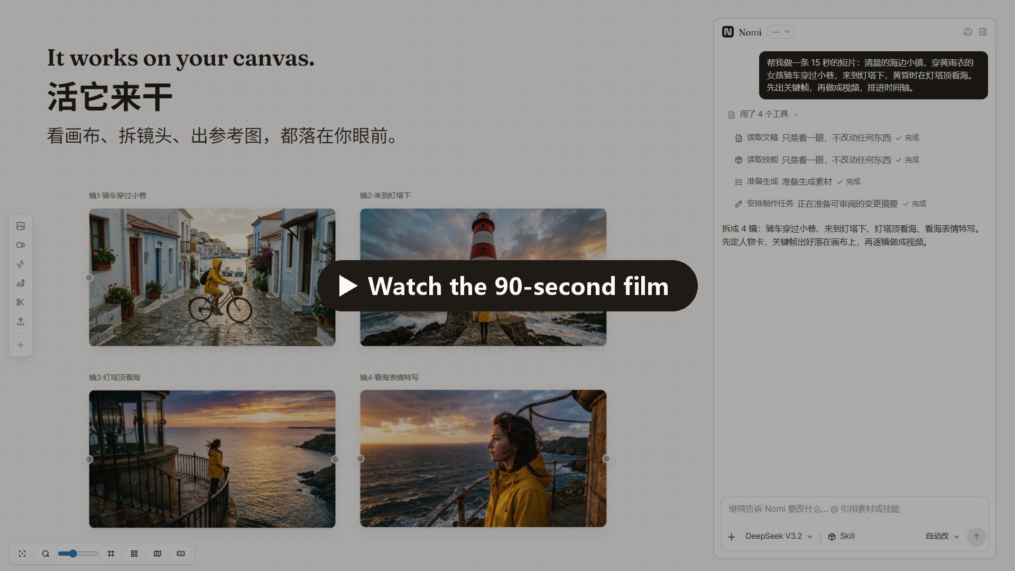Click the '读取文稿' tool row
Screen dimensions: 1015x571
[x=827, y=138]
